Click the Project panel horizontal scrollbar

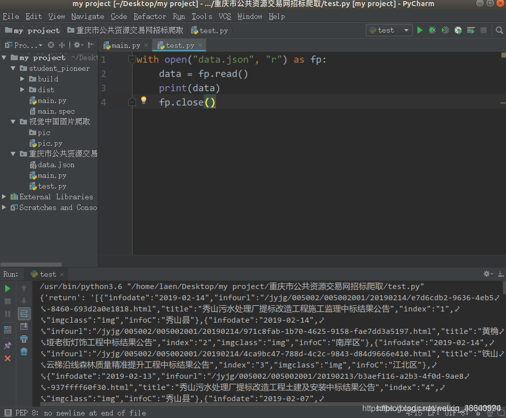(31, 265)
